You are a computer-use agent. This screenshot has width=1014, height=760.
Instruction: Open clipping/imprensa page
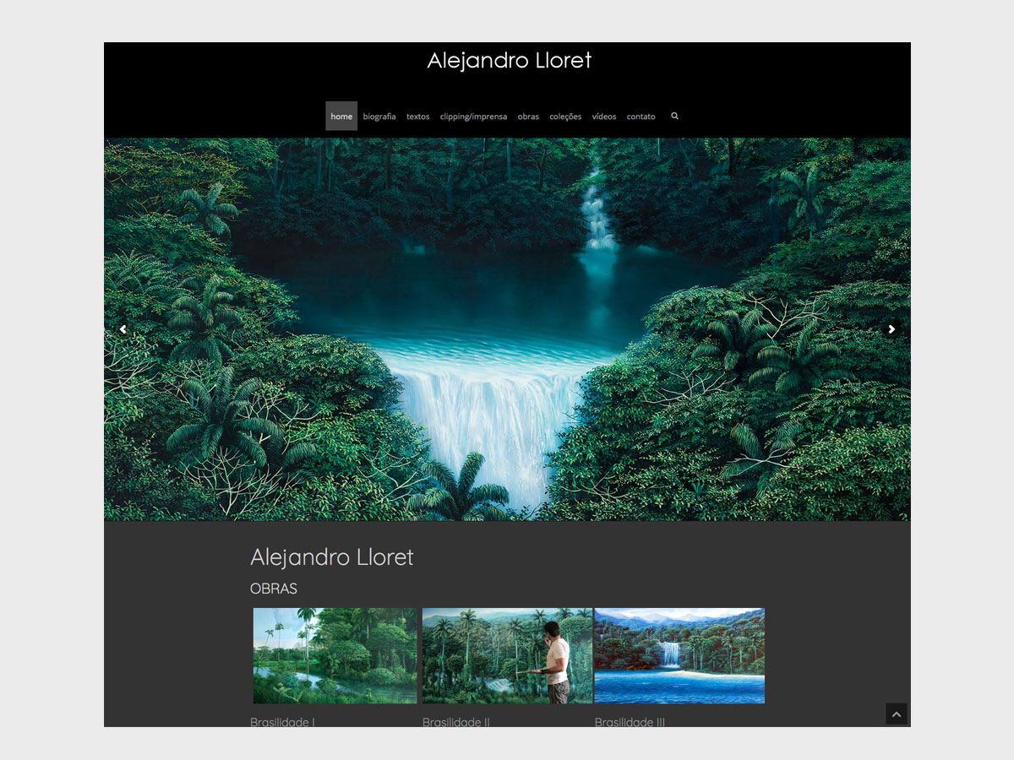(x=473, y=117)
